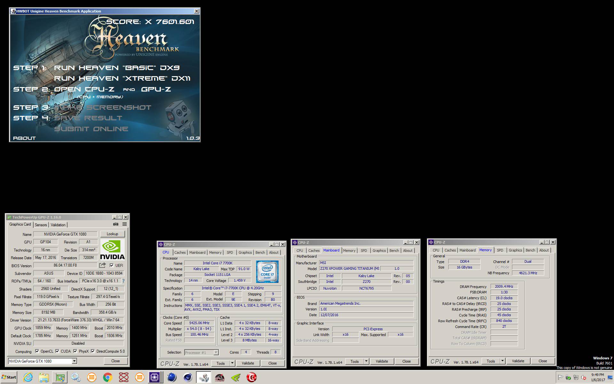Click Close button in GPU-Z window
Image resolution: width=614 pixels, height=384 pixels.
coord(115,361)
